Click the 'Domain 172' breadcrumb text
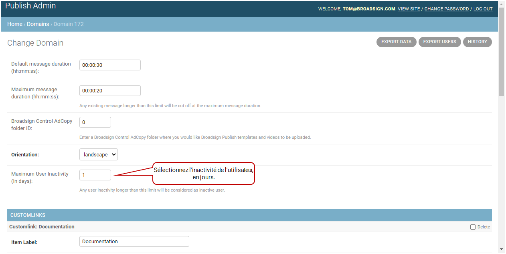The image size is (506, 254). click(69, 24)
